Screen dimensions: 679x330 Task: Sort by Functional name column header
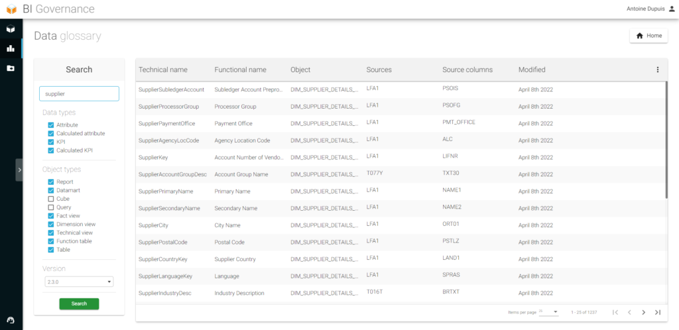point(240,70)
